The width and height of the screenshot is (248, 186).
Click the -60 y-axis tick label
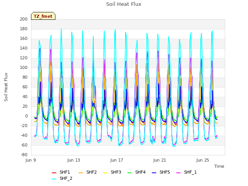[24, 145]
